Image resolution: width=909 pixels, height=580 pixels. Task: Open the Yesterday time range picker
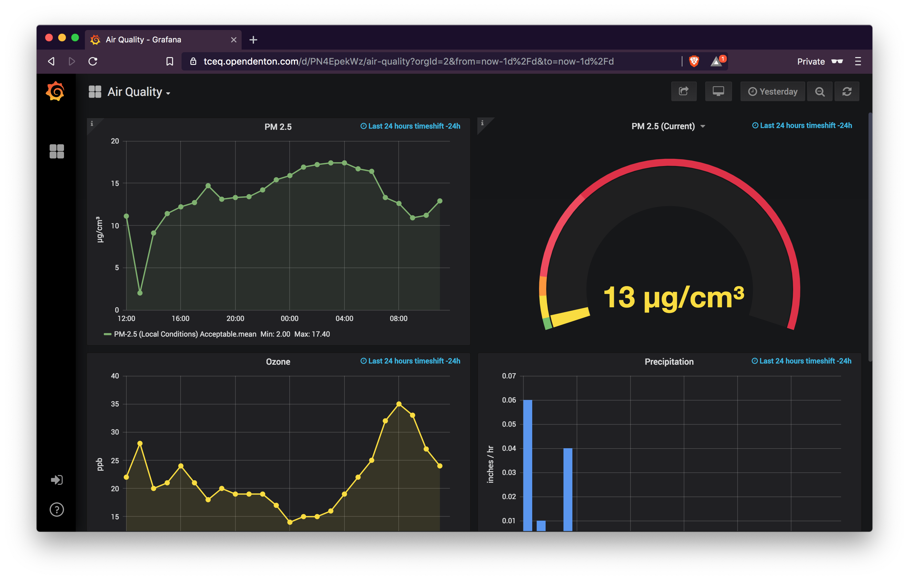point(773,92)
